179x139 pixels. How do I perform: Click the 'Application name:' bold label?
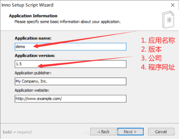tap(33, 38)
